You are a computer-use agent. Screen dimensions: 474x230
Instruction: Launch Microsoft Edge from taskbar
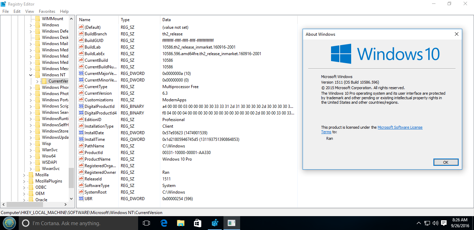click(x=164, y=223)
